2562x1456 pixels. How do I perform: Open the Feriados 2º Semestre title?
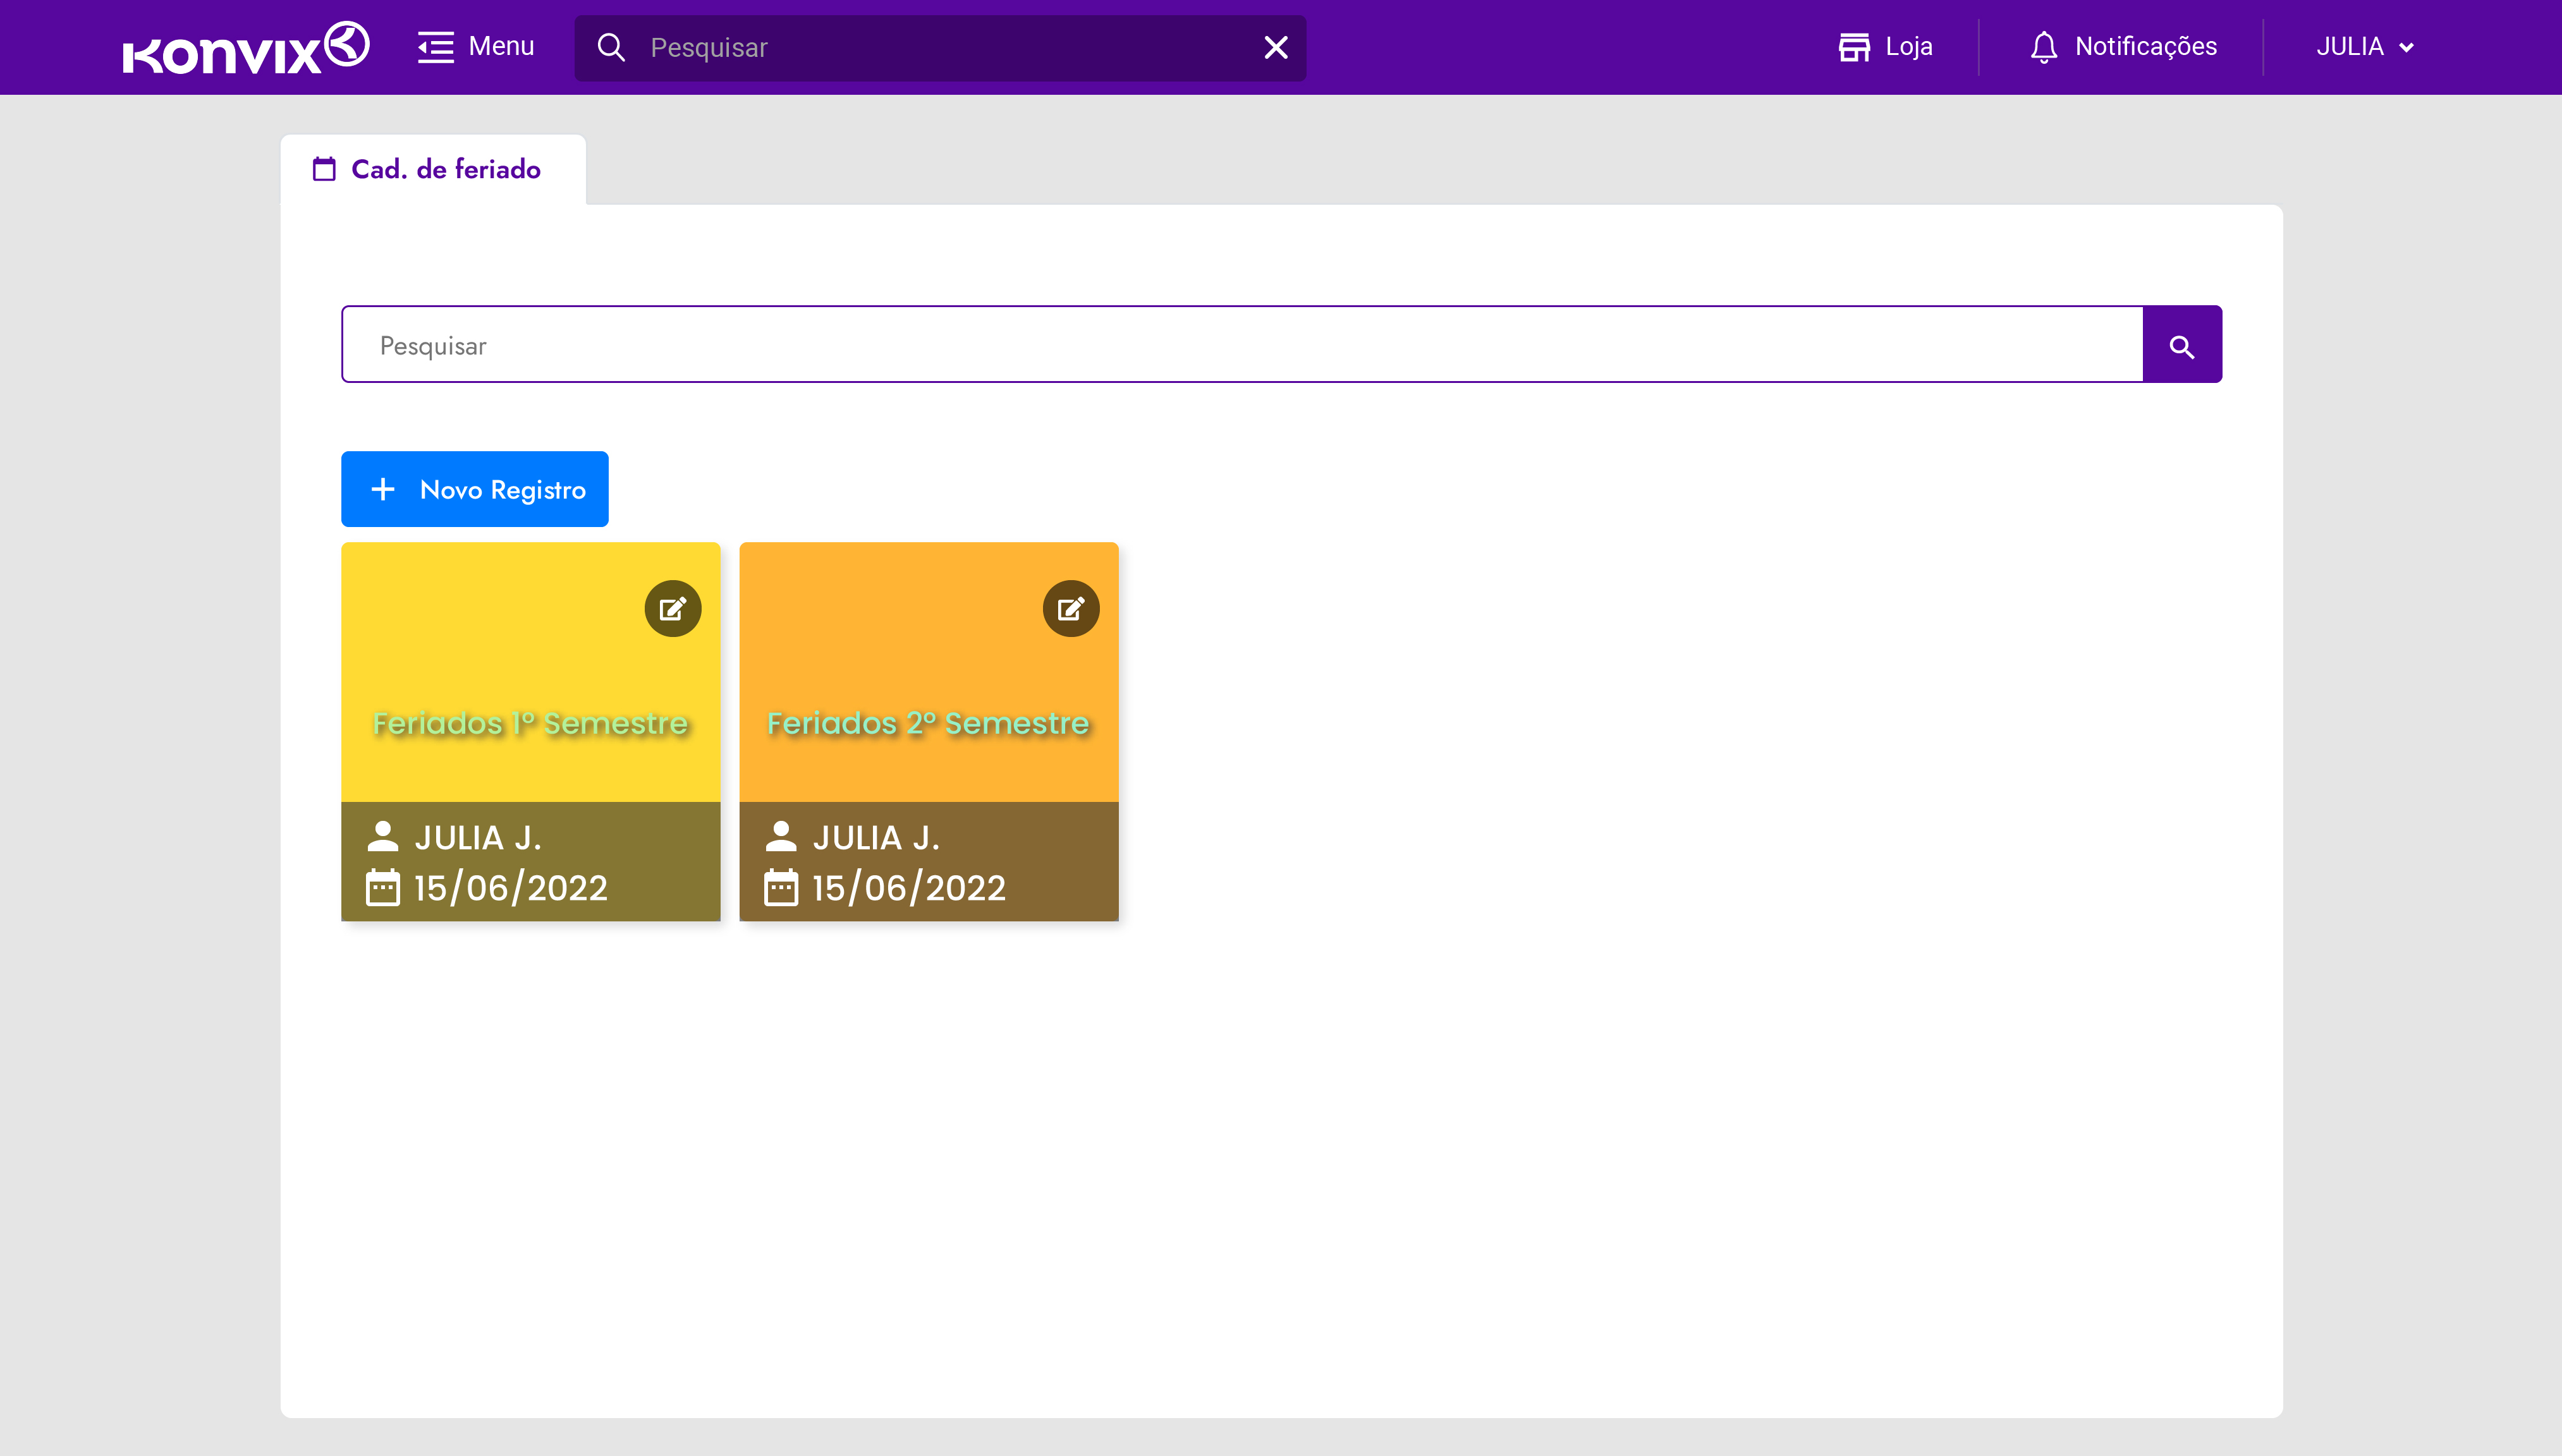[927, 722]
